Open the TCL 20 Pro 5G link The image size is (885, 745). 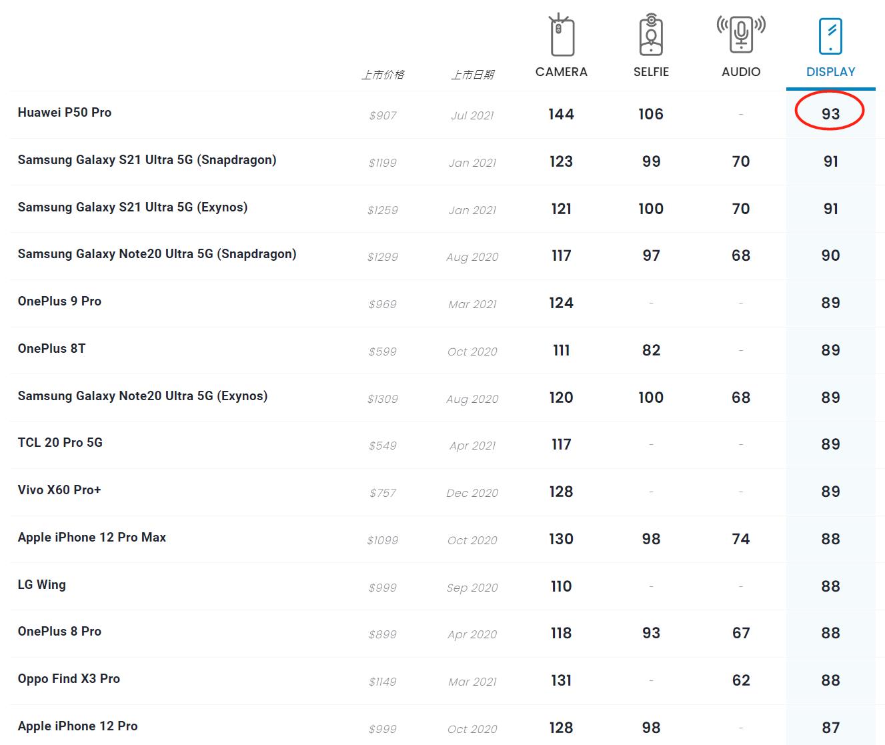[x=60, y=443]
